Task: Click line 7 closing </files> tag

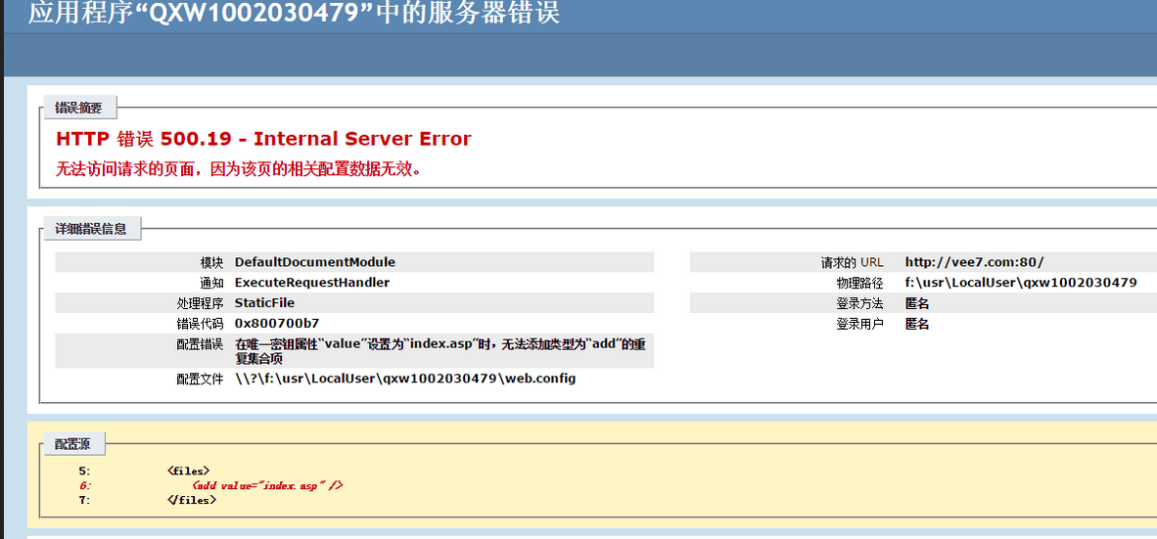Action: [x=191, y=500]
